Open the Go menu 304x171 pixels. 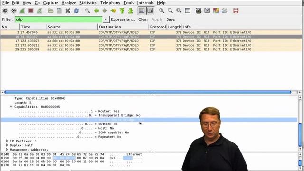click(37, 3)
